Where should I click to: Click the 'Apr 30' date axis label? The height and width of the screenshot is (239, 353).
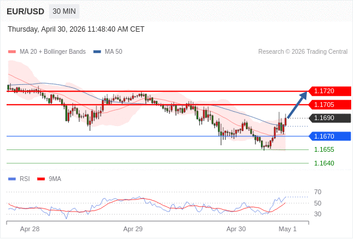click(236, 229)
